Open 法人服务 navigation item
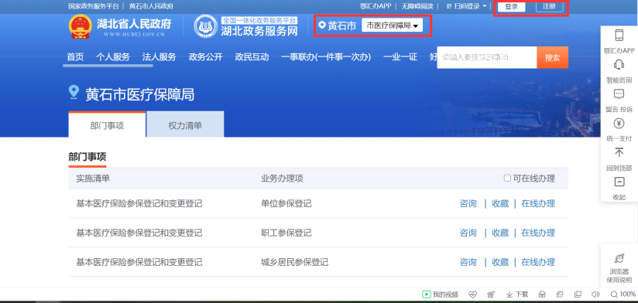The height and width of the screenshot is (303, 638). tap(159, 57)
